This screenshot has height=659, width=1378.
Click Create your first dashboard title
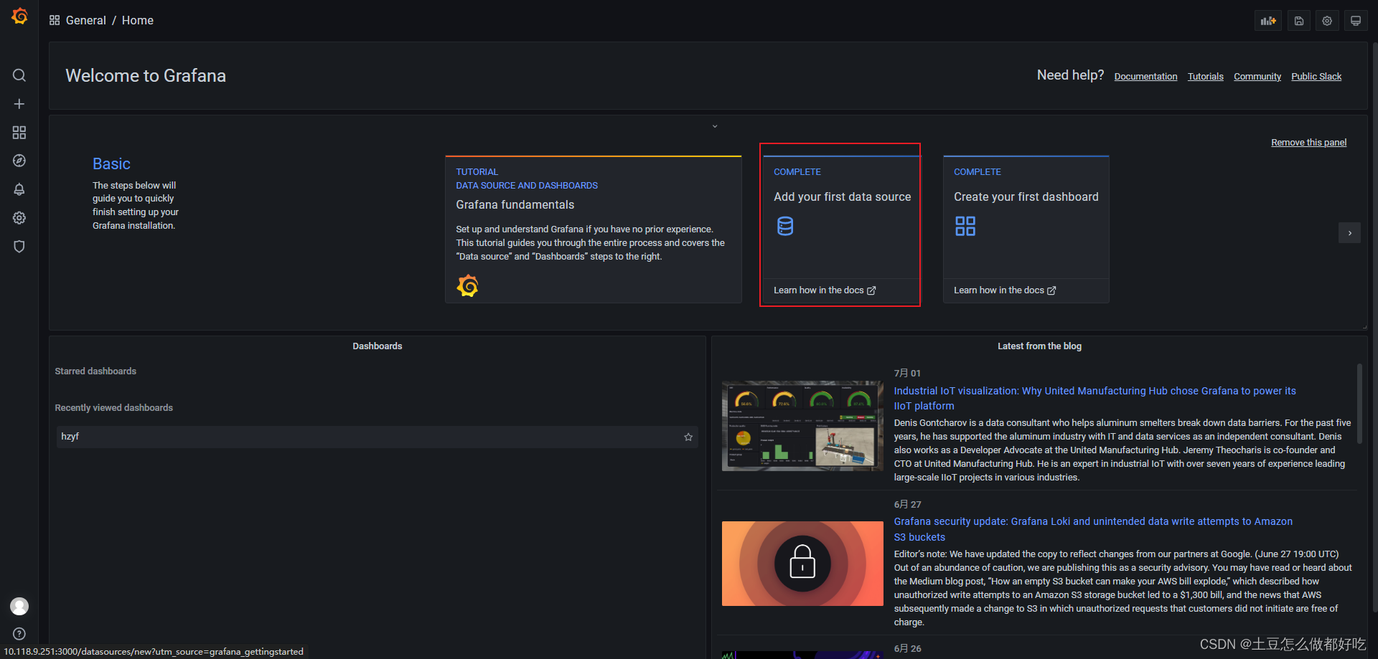pyautogui.click(x=1026, y=196)
